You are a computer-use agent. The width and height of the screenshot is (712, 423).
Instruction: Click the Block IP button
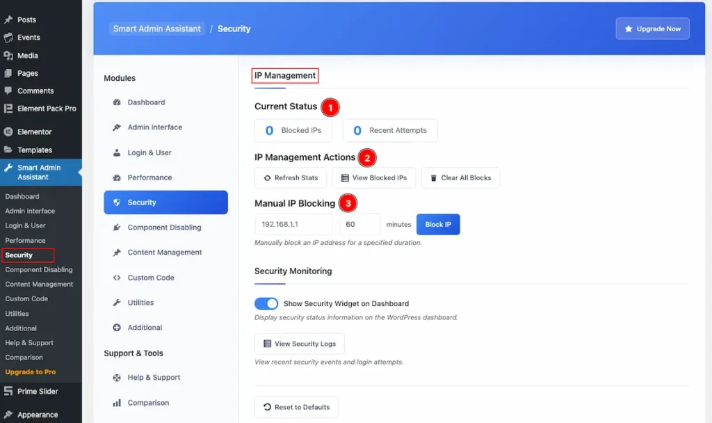(438, 225)
